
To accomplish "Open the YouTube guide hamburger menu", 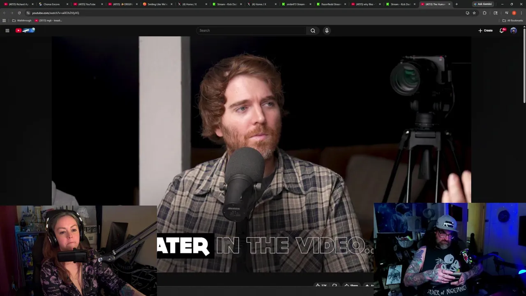I will pos(7,30).
